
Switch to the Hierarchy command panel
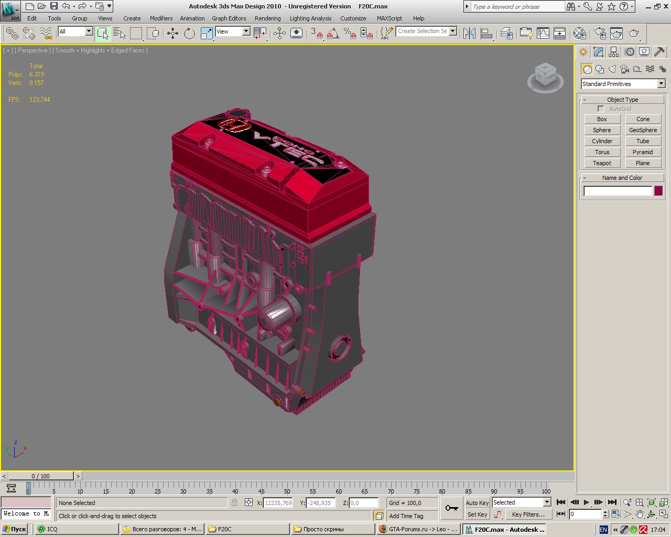point(614,52)
